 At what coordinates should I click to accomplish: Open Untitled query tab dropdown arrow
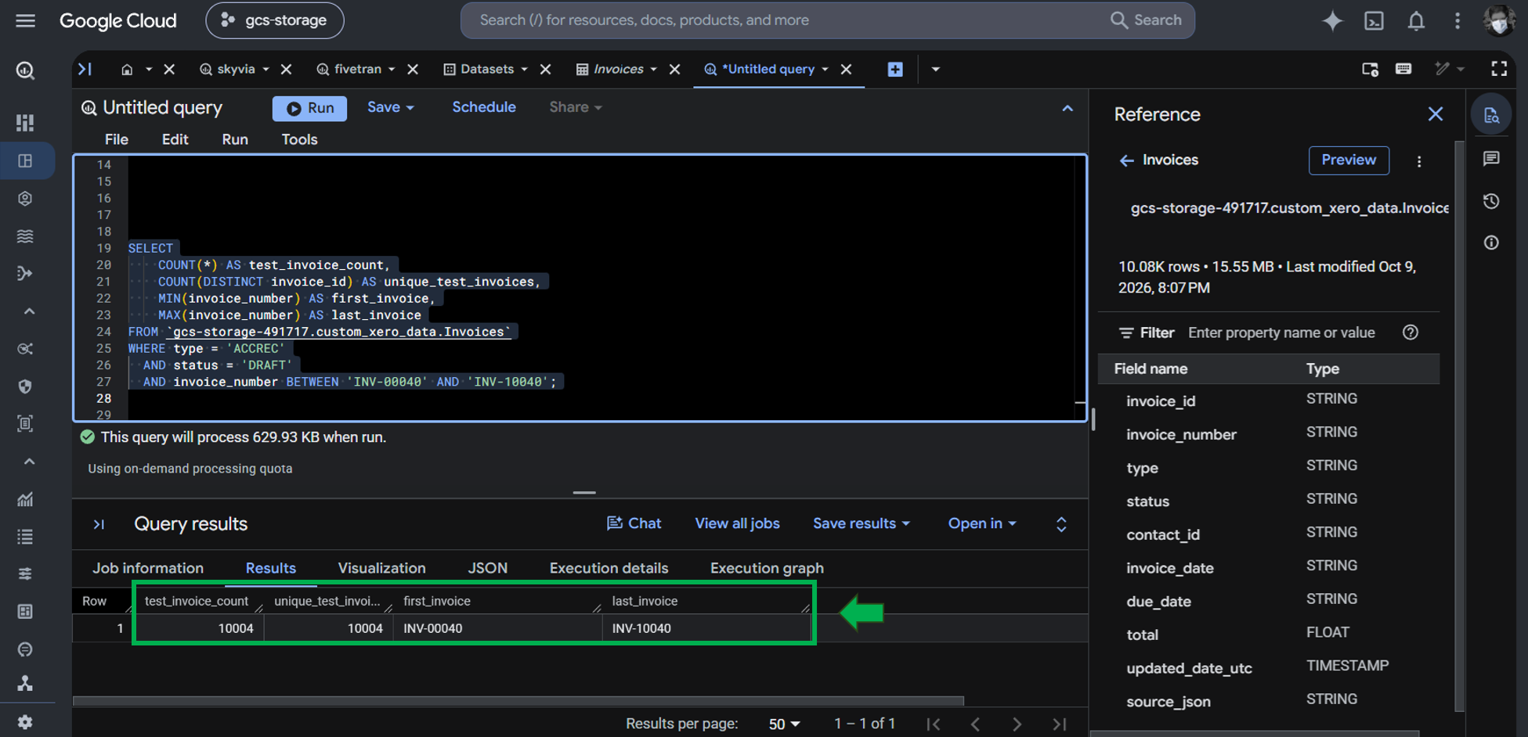coord(825,70)
